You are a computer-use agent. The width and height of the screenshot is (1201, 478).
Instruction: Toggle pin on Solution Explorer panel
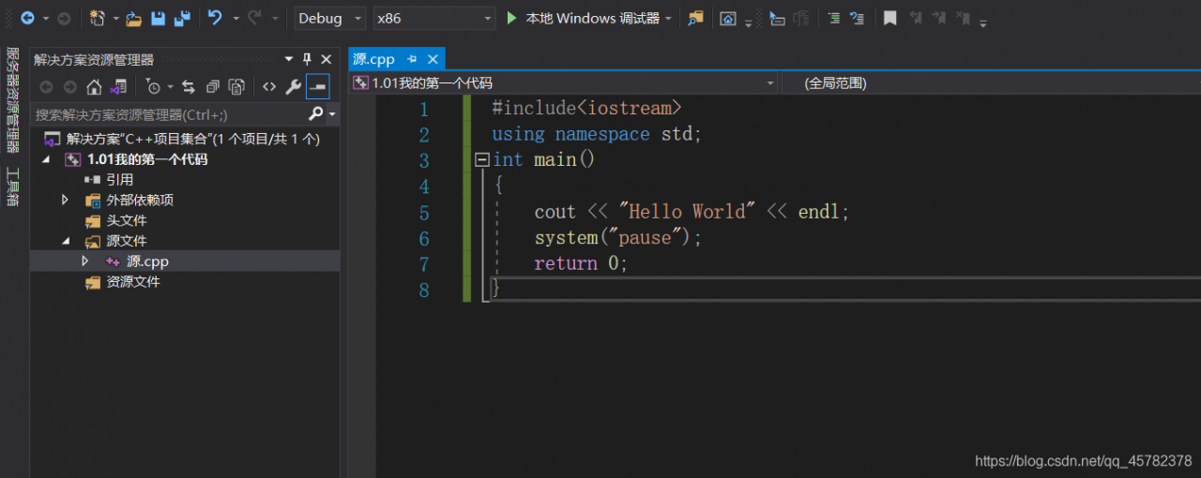click(x=307, y=59)
